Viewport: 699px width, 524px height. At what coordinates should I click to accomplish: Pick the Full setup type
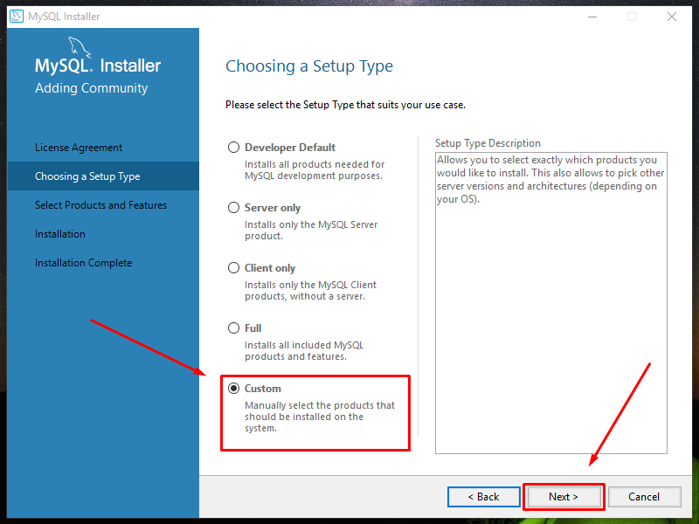pyautogui.click(x=233, y=328)
